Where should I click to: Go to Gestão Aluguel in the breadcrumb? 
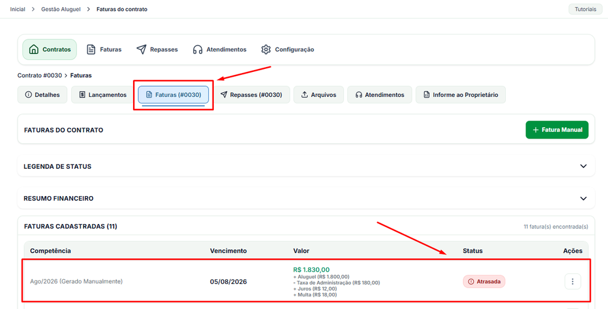(x=61, y=9)
